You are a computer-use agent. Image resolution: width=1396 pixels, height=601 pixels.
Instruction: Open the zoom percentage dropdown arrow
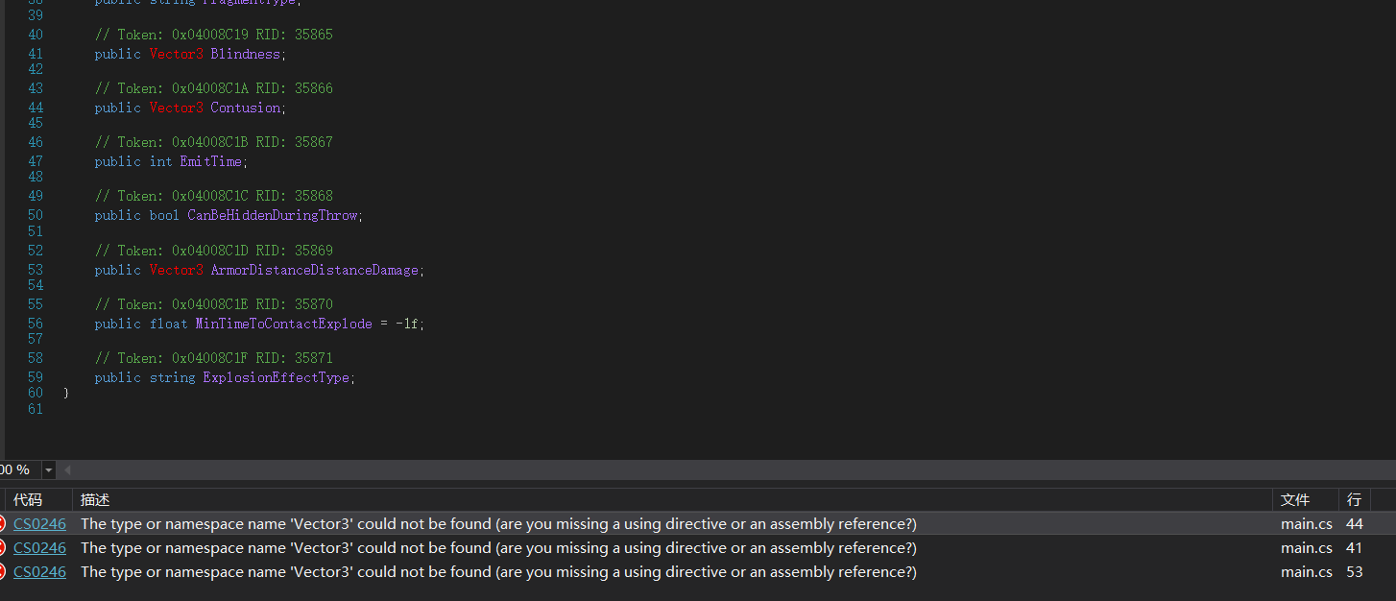(48, 470)
